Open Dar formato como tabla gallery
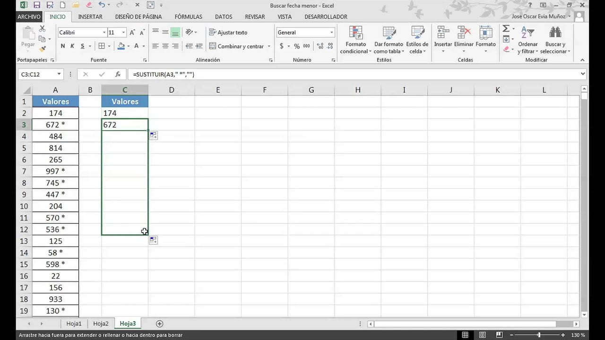 pos(389,40)
